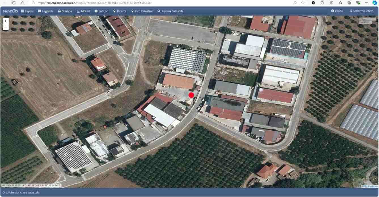The width and height of the screenshot is (379, 197).
Task: Open browser settings three-dots menu
Action: [367, 3]
